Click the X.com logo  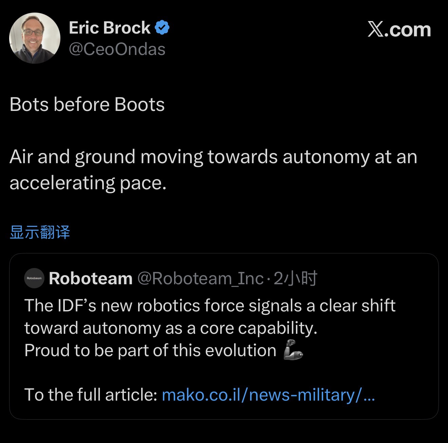click(399, 30)
